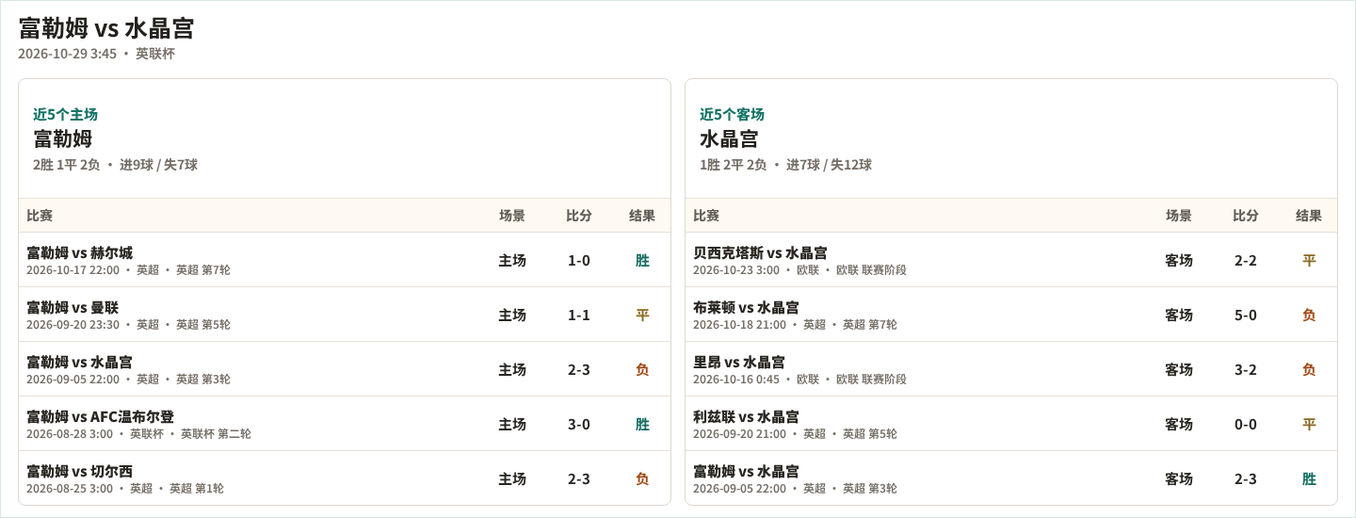
Task: Click 主场 cell in 赫尔城 row
Action: 512,260
